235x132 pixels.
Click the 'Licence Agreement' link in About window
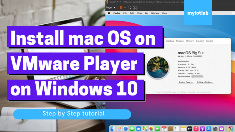point(203,92)
